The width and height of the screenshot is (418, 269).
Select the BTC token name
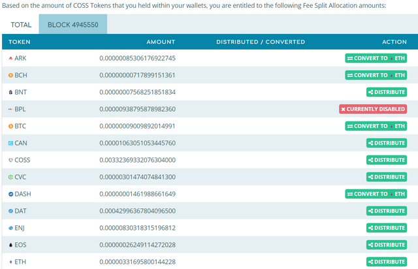(20, 126)
